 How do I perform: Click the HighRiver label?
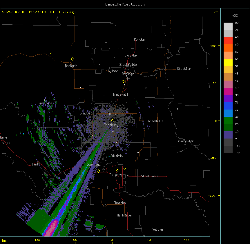(x=125, y=215)
